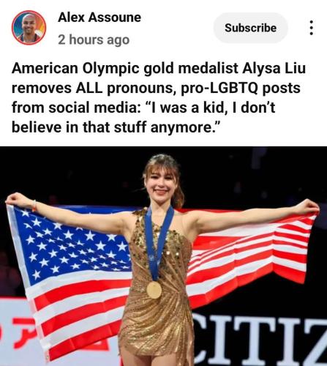Open the post headline text

coord(159,97)
